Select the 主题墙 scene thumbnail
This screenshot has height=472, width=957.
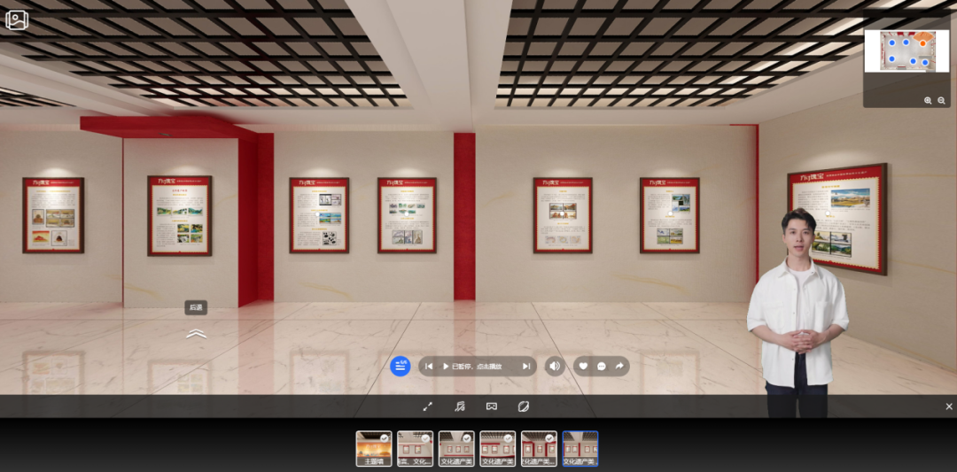tap(374, 448)
